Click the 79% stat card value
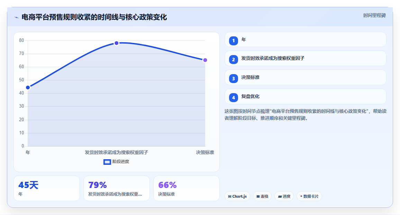This screenshot has height=215, width=400. (98, 185)
